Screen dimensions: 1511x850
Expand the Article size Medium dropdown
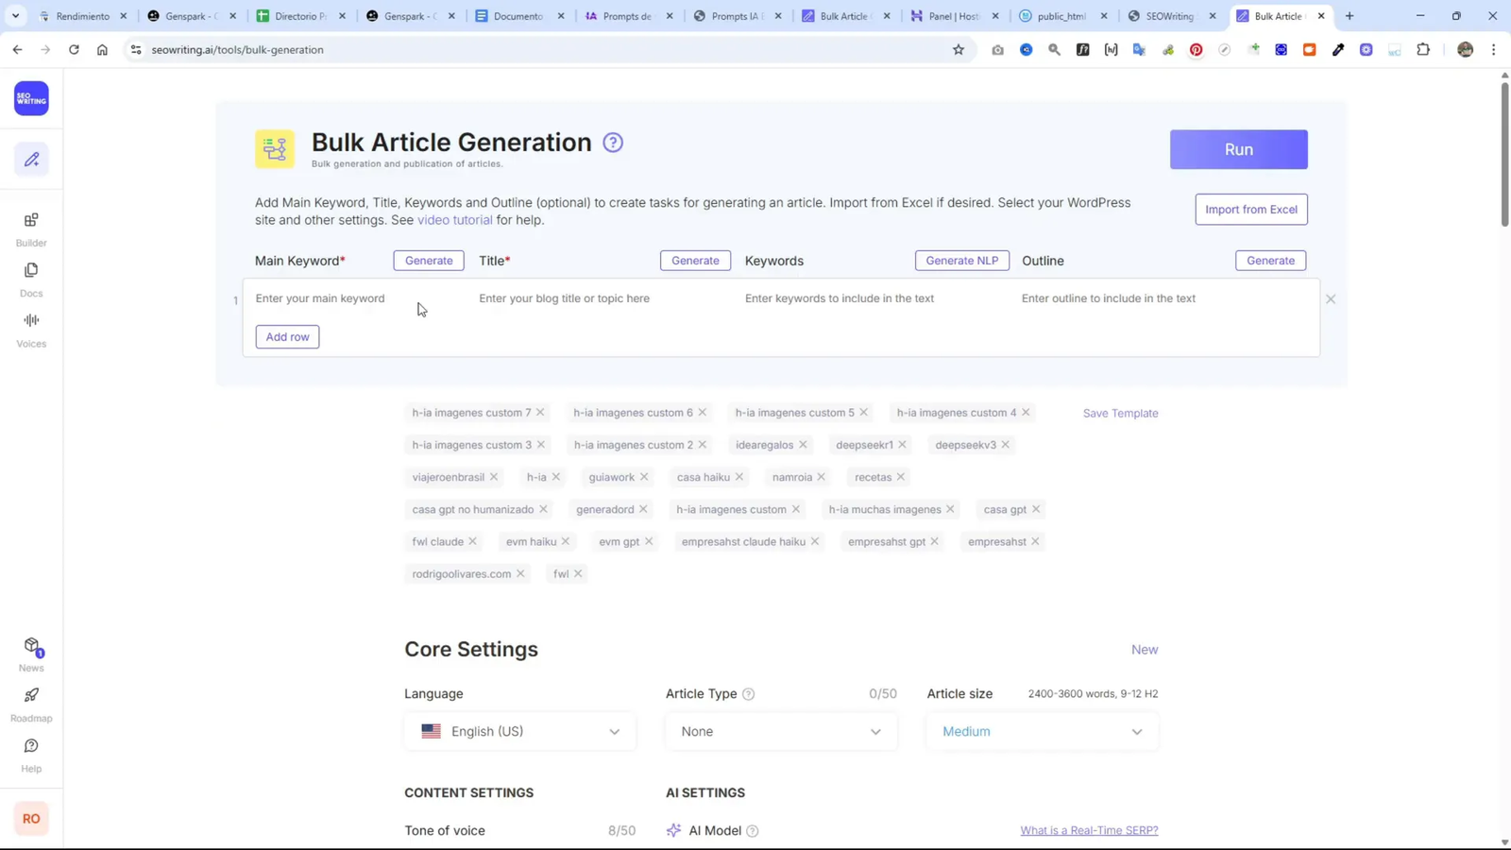(x=1041, y=730)
